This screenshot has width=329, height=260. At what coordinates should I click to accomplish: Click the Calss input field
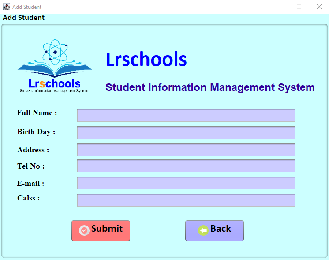coord(186,200)
